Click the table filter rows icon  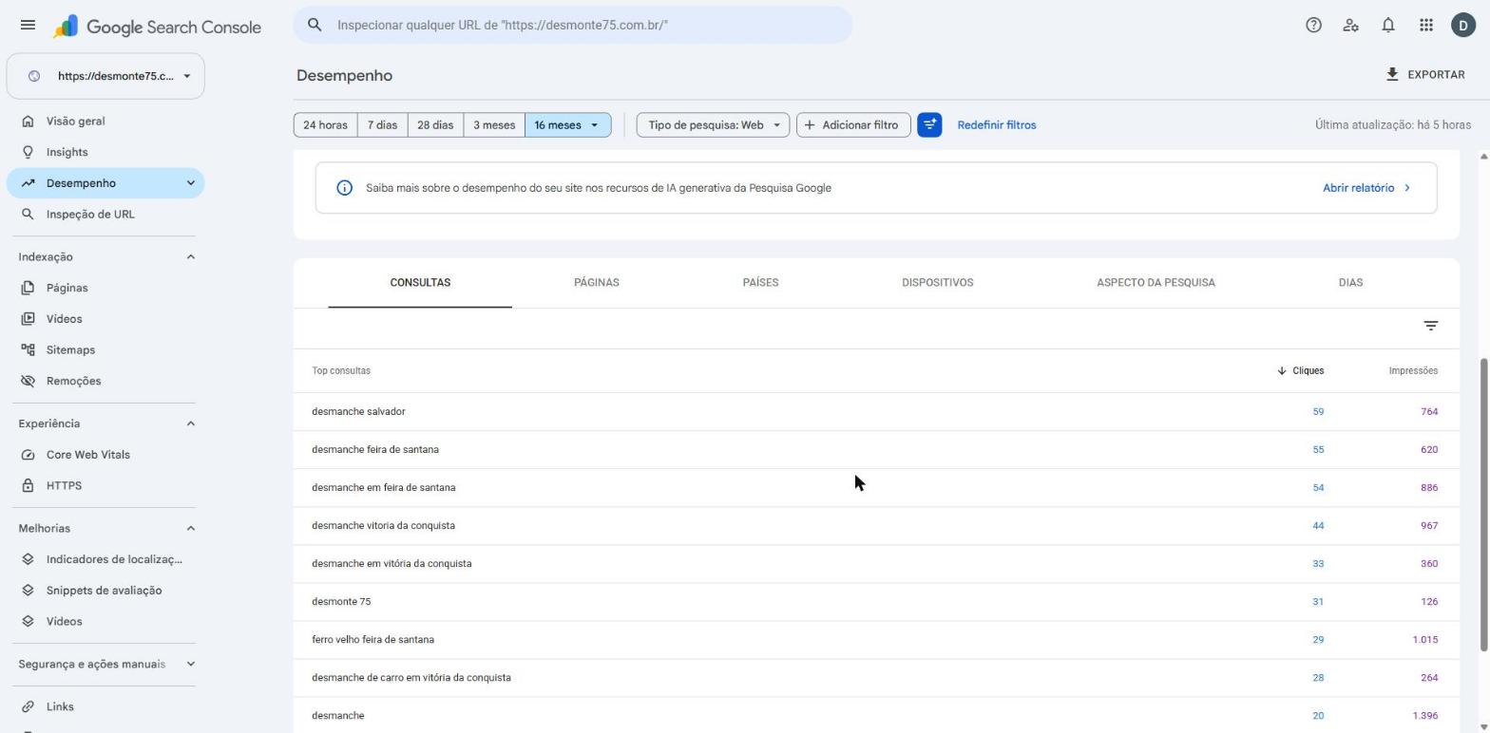pyautogui.click(x=1430, y=326)
